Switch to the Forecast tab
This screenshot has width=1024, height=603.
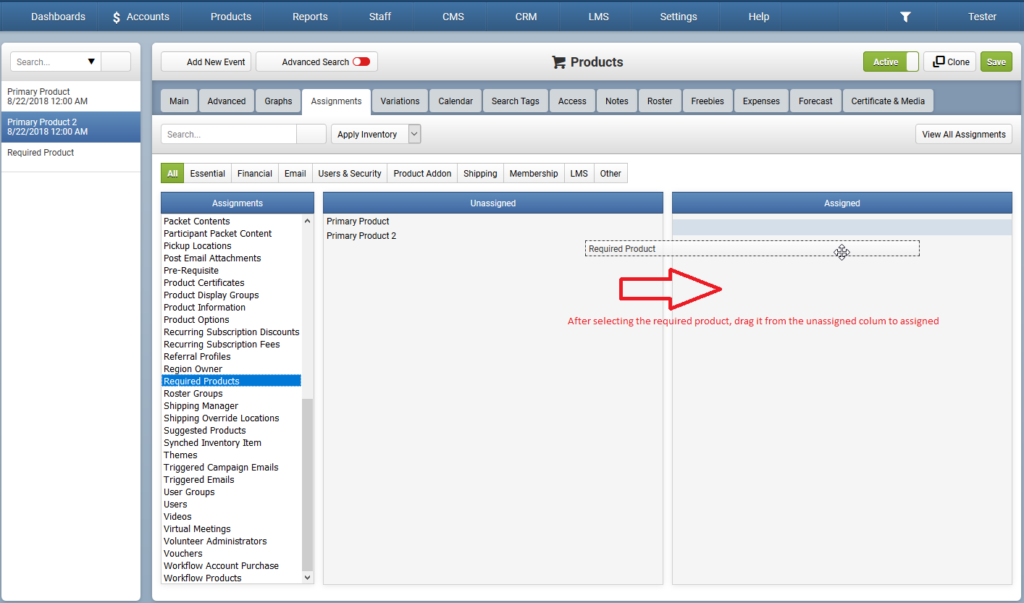coord(815,101)
